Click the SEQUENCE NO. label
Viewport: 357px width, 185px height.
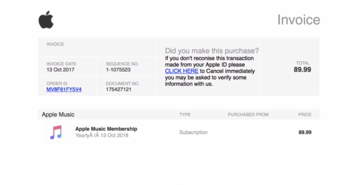pyautogui.click(x=123, y=64)
